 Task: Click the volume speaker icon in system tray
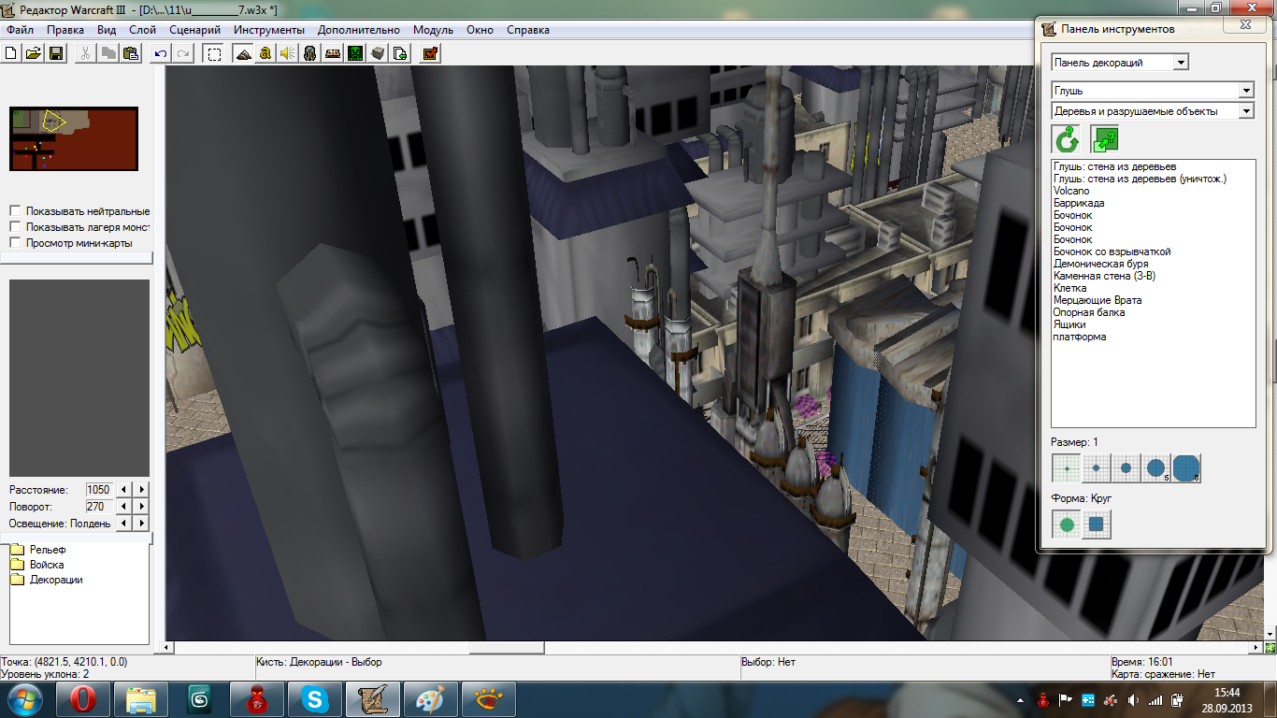(1133, 700)
